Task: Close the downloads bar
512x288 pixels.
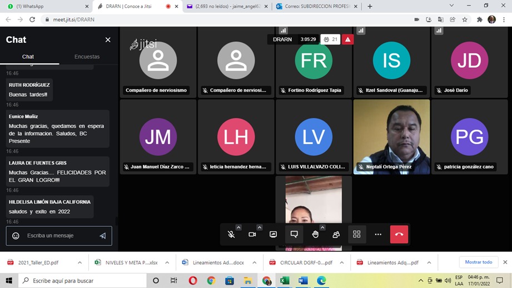Action: click(x=505, y=262)
